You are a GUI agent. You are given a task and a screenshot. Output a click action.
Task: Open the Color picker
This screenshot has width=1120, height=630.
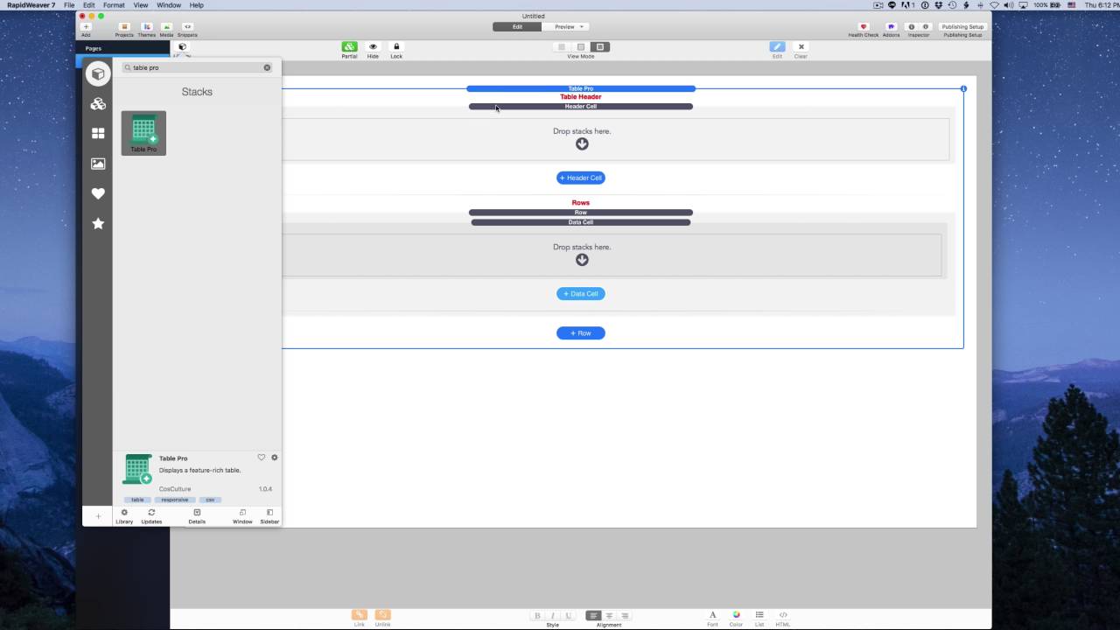pyautogui.click(x=736, y=615)
